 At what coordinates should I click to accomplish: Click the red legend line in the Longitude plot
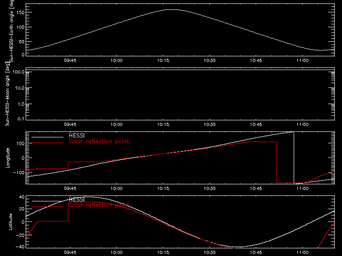tap(47, 143)
